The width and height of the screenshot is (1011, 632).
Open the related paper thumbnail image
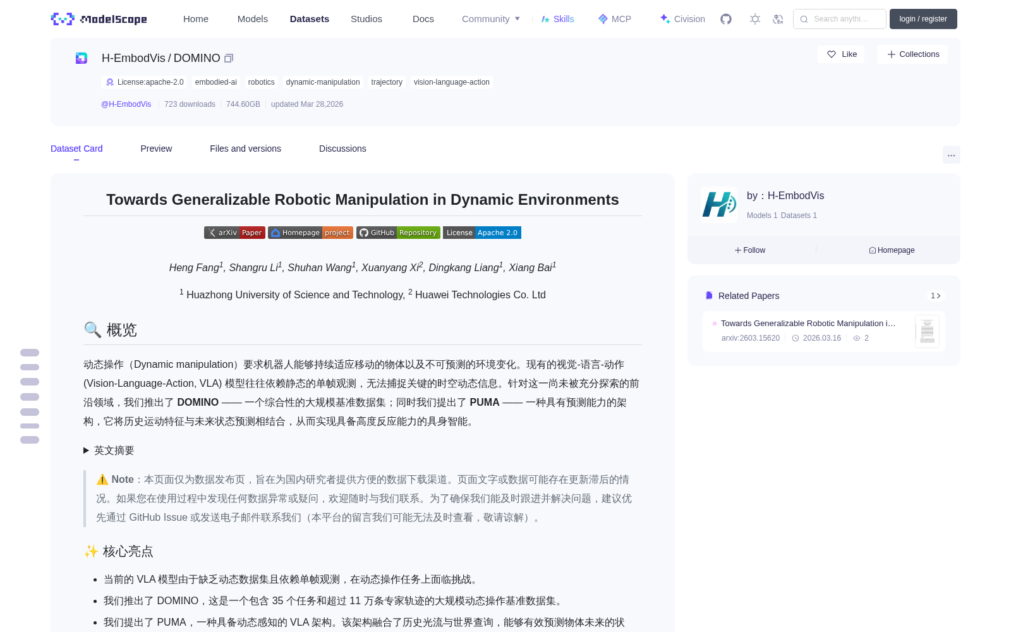927,331
